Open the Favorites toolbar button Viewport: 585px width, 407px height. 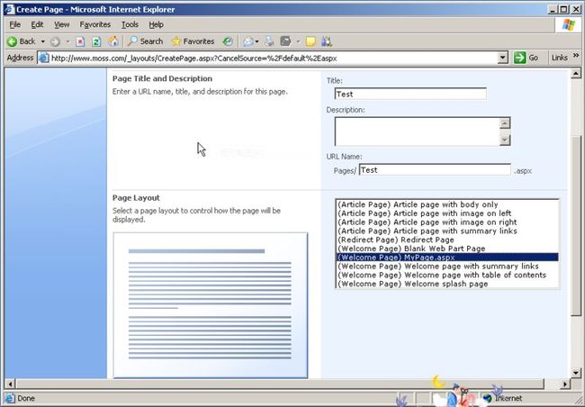193,41
